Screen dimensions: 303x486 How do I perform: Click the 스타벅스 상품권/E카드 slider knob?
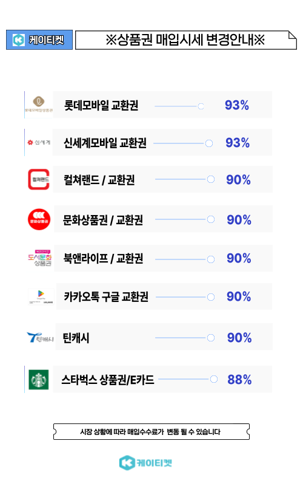click(x=214, y=379)
